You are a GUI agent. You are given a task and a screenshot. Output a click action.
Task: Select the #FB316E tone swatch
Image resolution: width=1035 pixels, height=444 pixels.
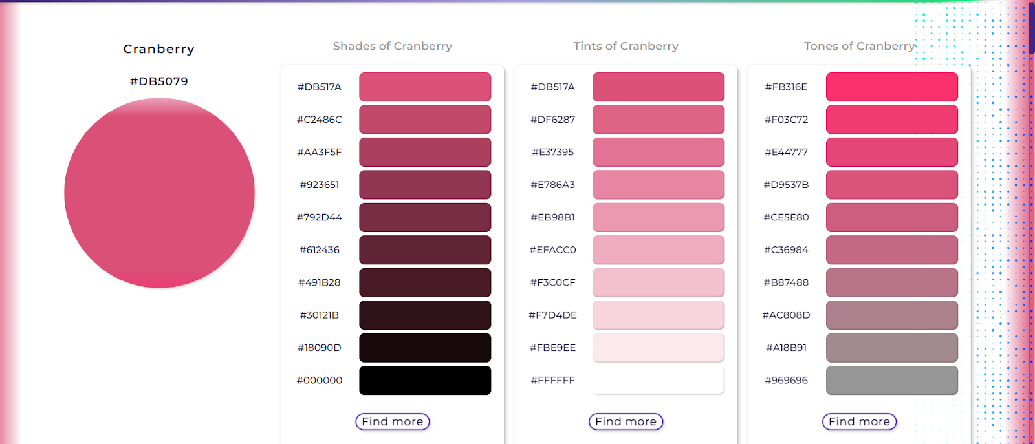point(892,87)
